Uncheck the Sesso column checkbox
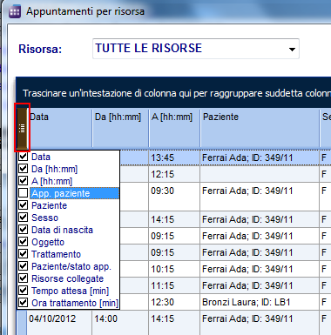The height and width of the screenshot is (335, 331). point(23,218)
